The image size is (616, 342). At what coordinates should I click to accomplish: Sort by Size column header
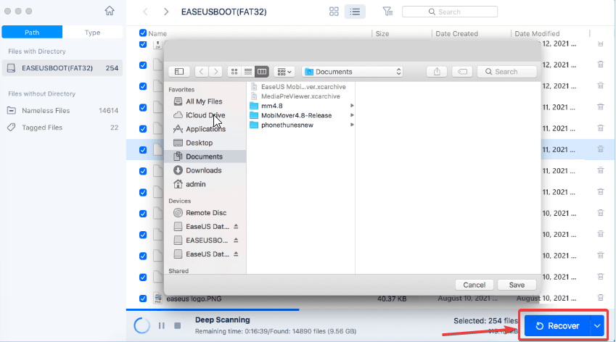point(382,33)
